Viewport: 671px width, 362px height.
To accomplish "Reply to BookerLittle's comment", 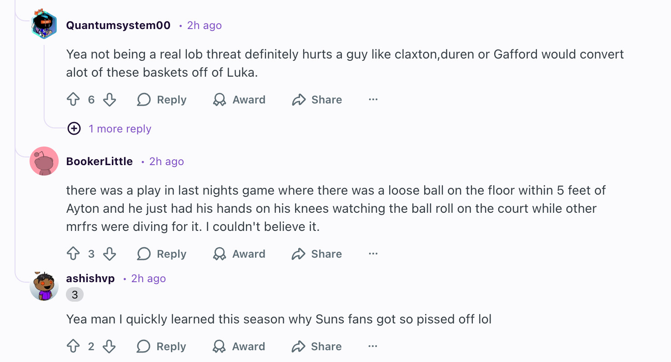I will pos(162,254).
